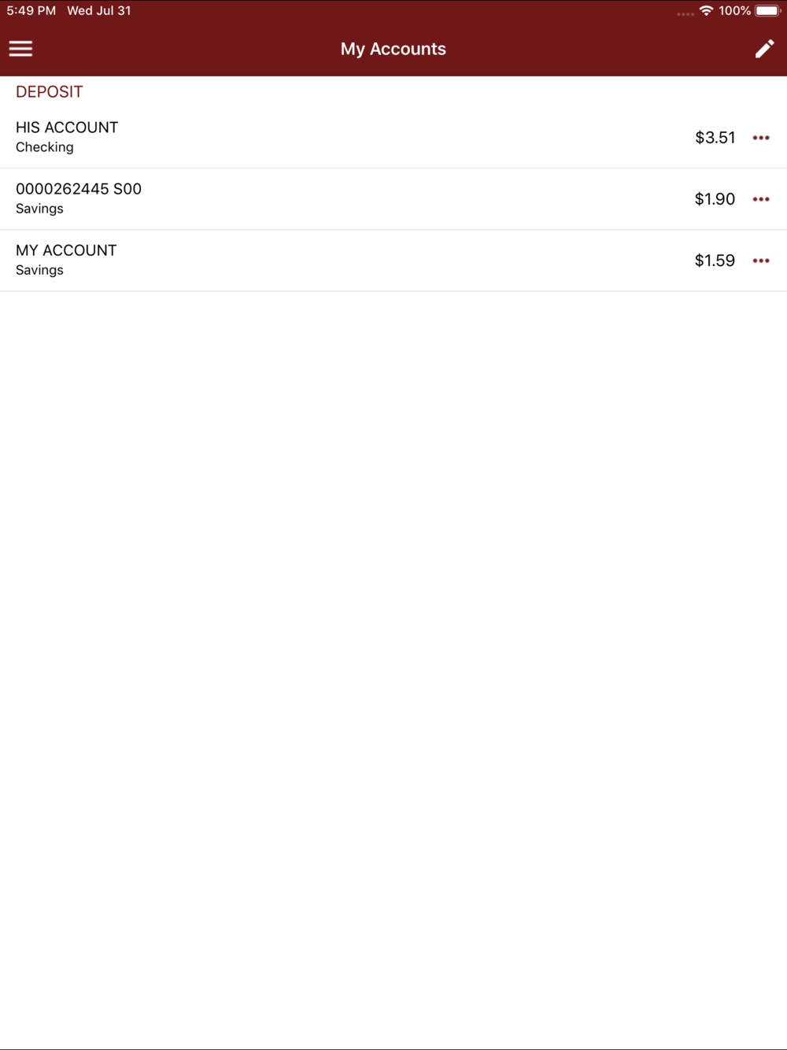This screenshot has height=1050, width=787.
Task: Click the Savings label under MY ACCOUNT
Action: tap(39, 270)
